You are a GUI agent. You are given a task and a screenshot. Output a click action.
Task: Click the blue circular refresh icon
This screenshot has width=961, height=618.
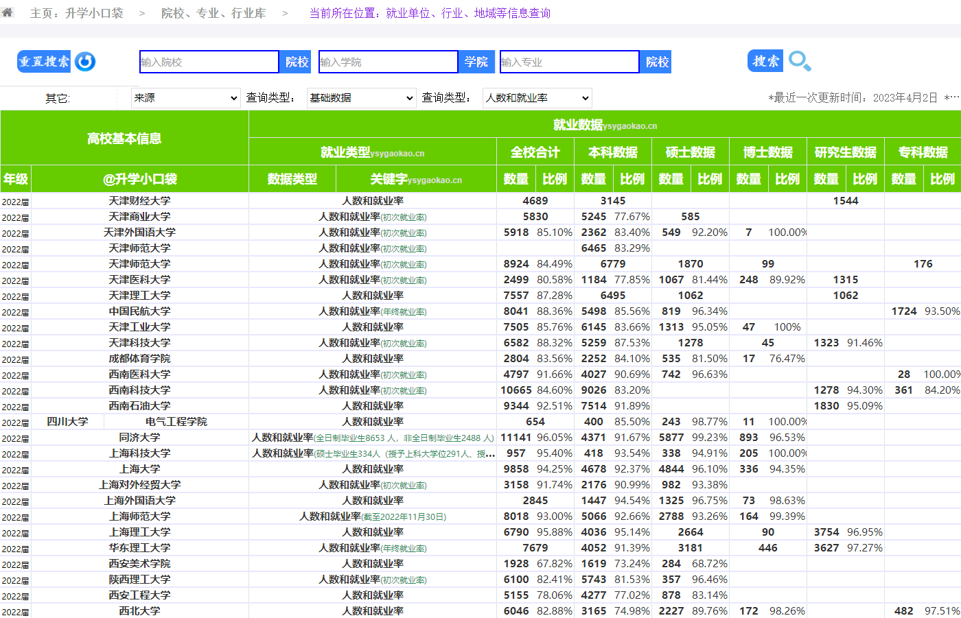pos(85,62)
